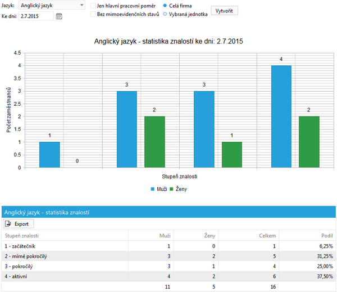Image resolution: width=337 pixels, height=292 pixels.
Task: Click the first blue bar labeled 1
Action: [49, 155]
